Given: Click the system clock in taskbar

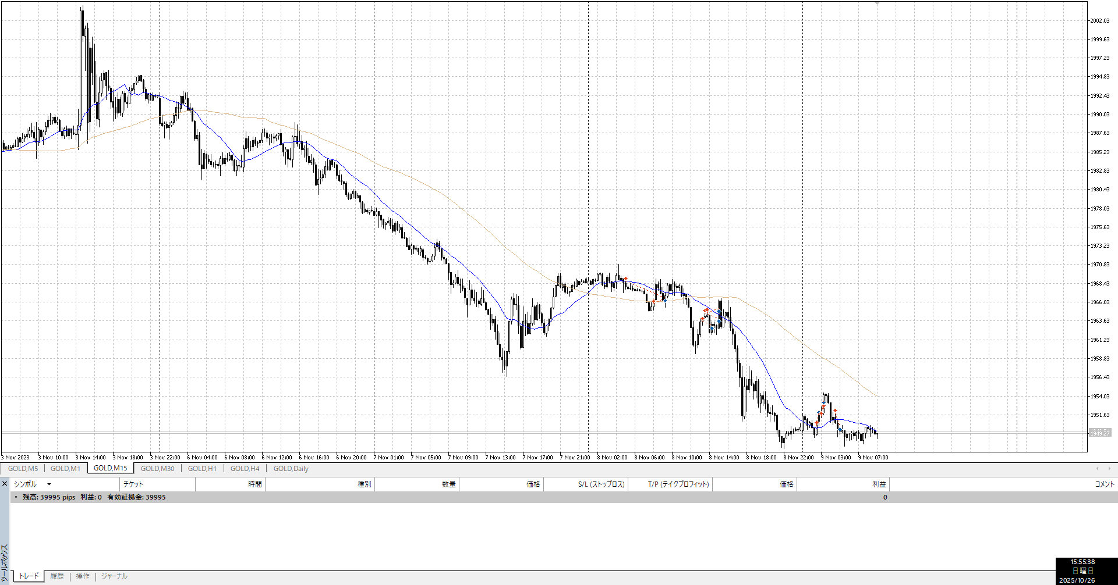Looking at the screenshot, I should (x=1082, y=571).
